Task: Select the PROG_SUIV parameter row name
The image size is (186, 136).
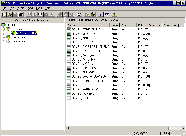Action: (85, 89)
